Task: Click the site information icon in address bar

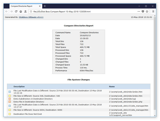Action: (x=31, y=11)
